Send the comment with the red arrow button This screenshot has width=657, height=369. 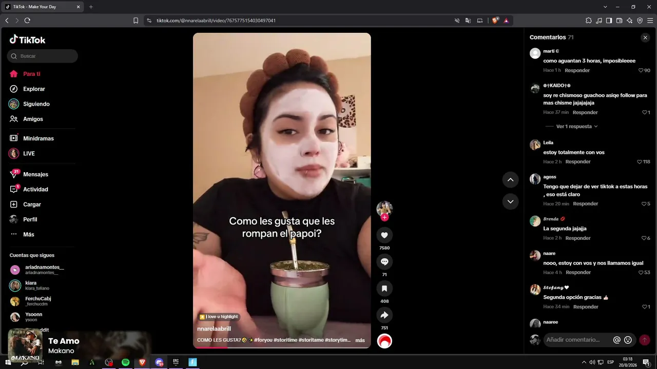click(x=645, y=340)
